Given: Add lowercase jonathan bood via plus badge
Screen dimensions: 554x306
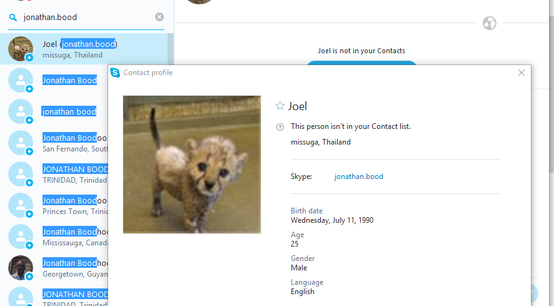Looking at the screenshot, I should click(29, 120).
